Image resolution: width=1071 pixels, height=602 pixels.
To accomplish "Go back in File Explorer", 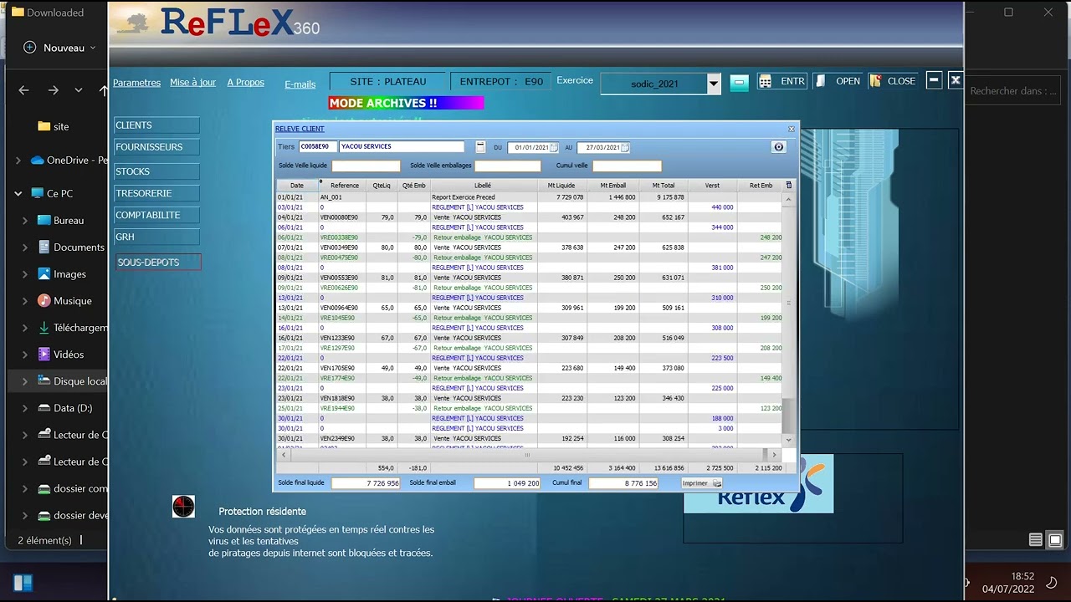I will pyautogui.click(x=23, y=90).
